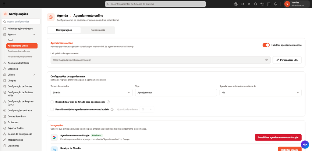Image resolution: width=312 pixels, height=151 pixels.
Task: Open the notifications bell icon
Action: [275, 4]
